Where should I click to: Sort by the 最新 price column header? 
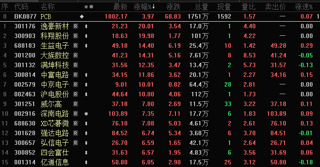120,7
